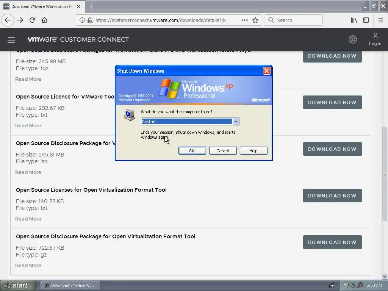Screen dimensions: 388x291
Task: Click the padlock connection icon
Action: [90, 20]
